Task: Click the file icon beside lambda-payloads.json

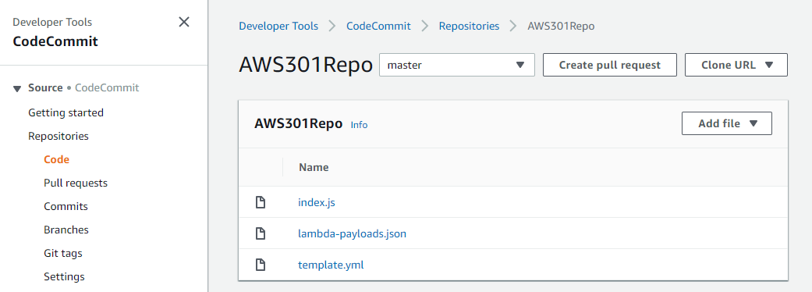Action: [261, 233]
